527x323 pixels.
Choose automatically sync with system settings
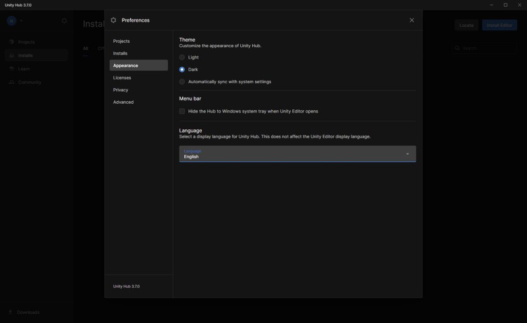click(182, 82)
